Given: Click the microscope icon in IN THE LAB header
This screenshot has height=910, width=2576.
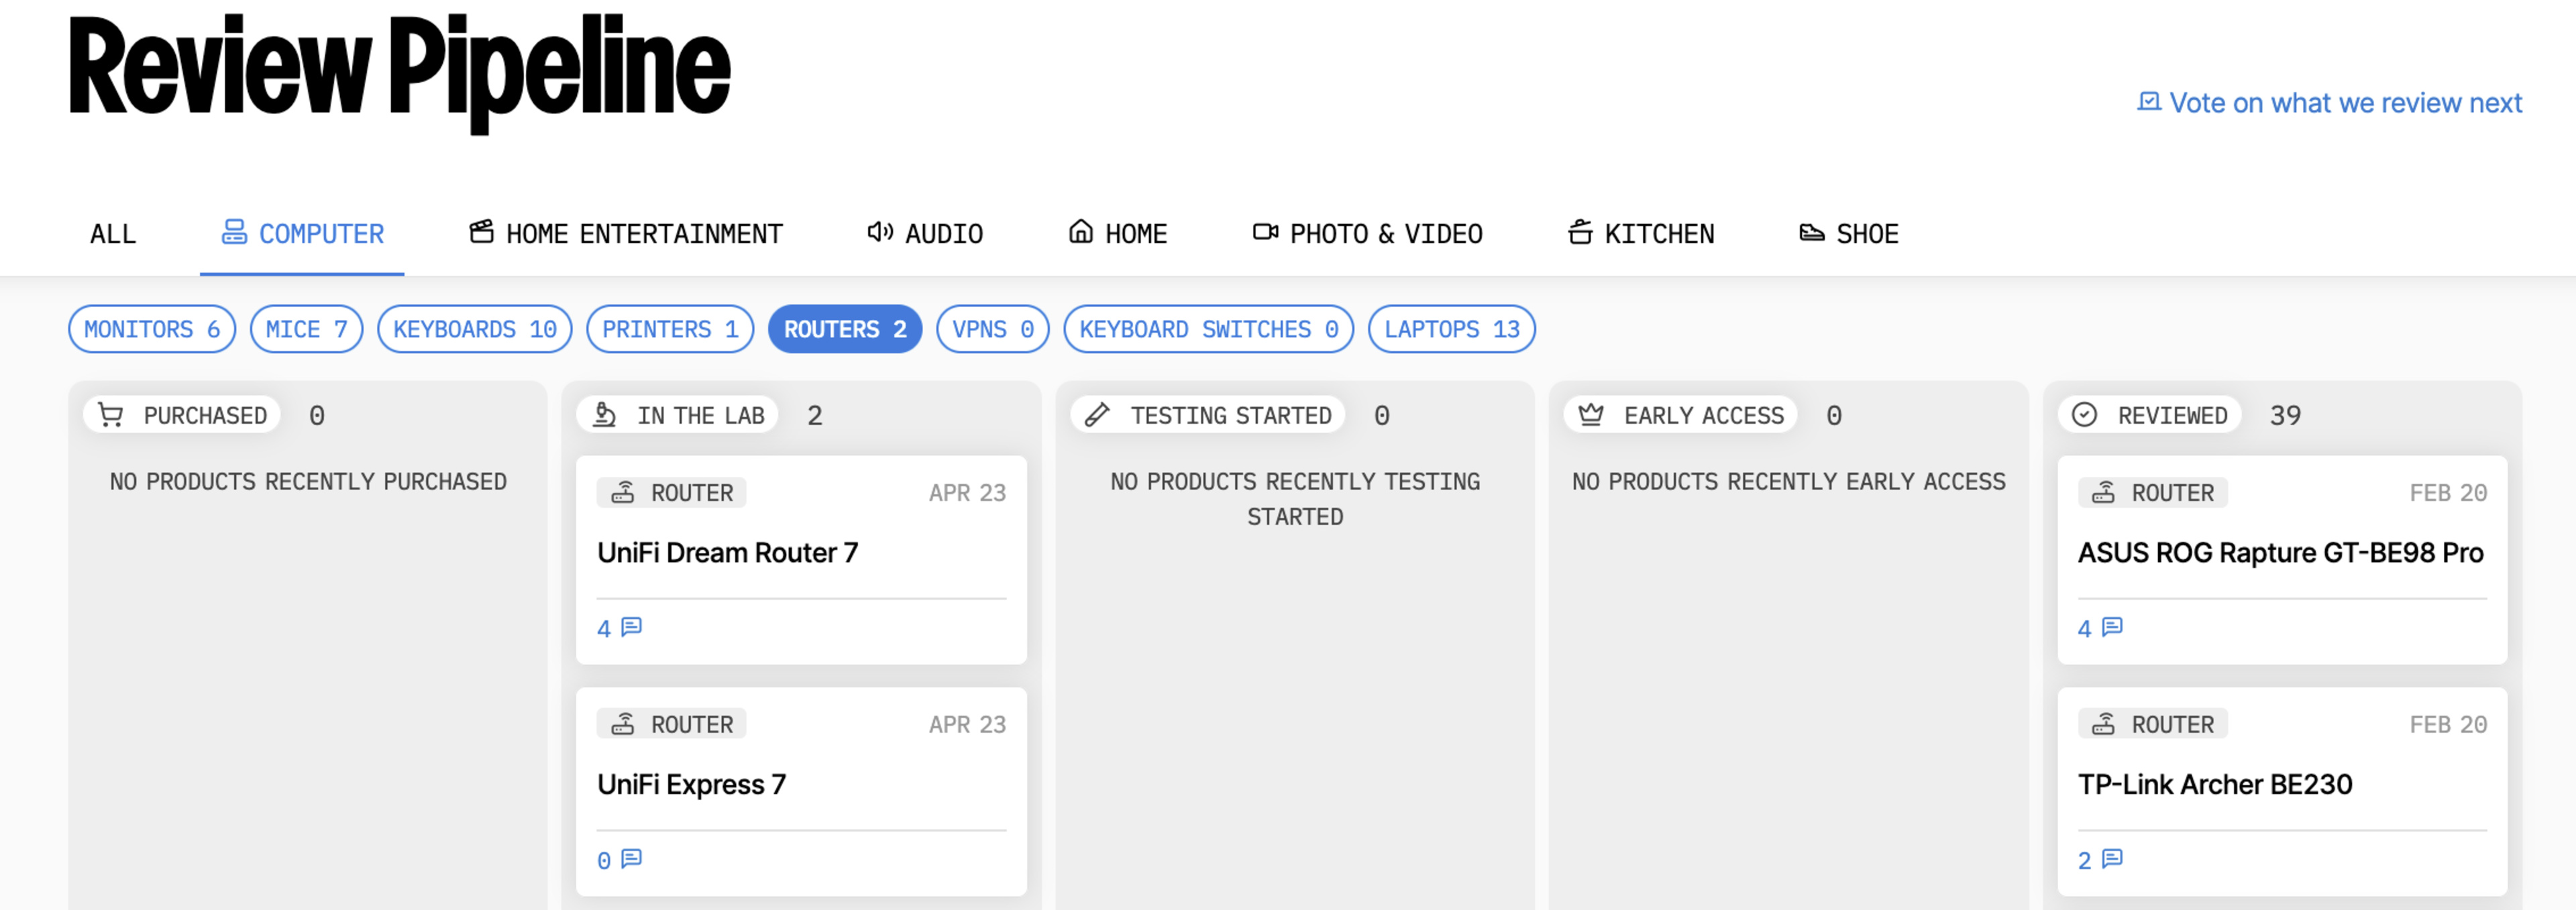Looking at the screenshot, I should [604, 414].
